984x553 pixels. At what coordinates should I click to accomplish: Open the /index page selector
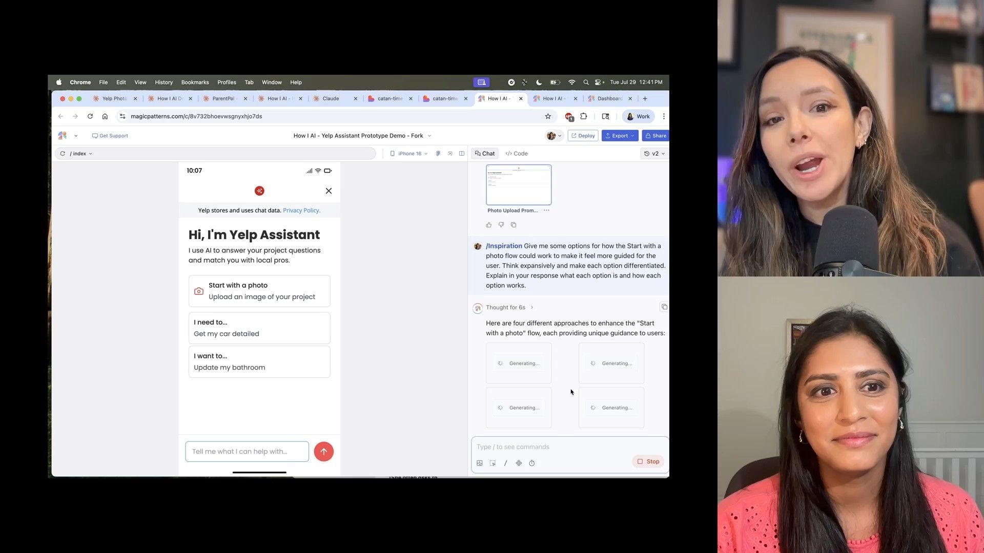coord(81,154)
